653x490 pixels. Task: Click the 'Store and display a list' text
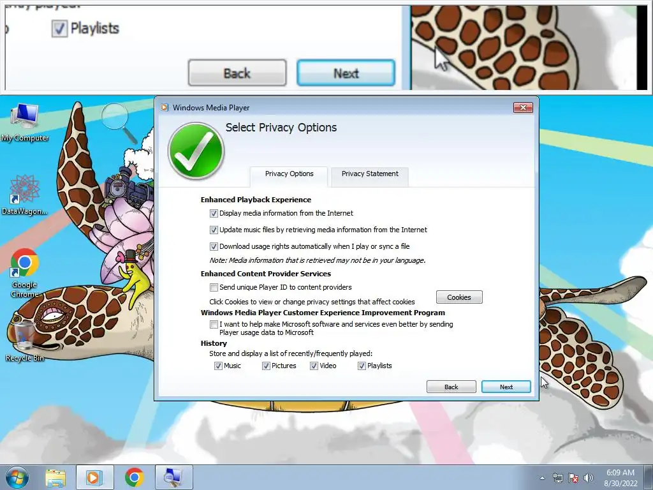[x=291, y=353]
